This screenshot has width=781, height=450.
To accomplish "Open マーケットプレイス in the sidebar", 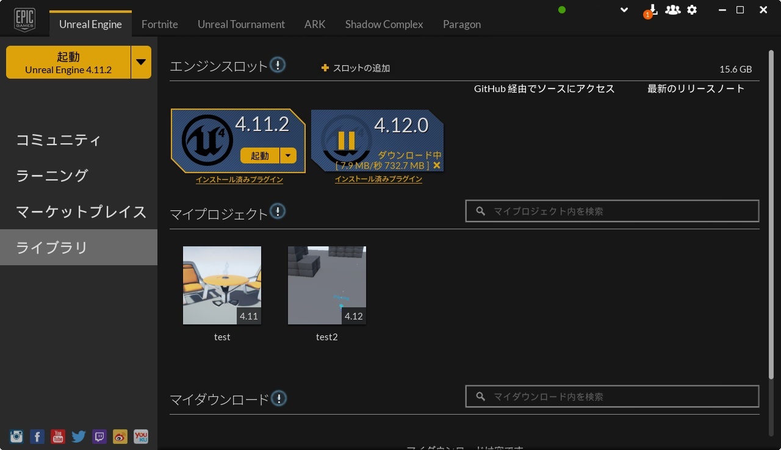I will (x=79, y=212).
